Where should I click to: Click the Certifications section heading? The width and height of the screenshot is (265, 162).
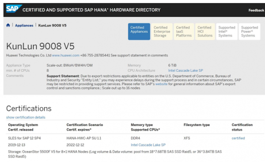[29, 108]
